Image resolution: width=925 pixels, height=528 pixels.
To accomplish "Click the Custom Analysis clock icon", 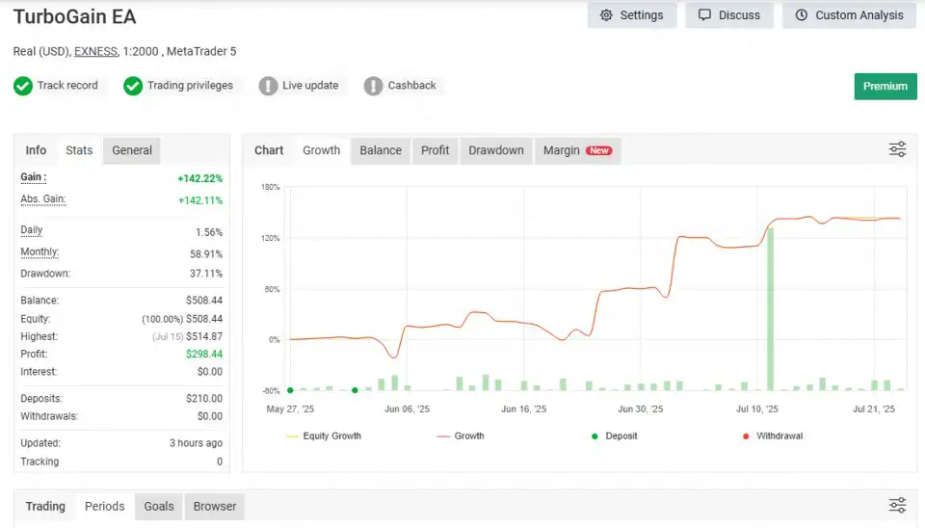I will pyautogui.click(x=801, y=15).
